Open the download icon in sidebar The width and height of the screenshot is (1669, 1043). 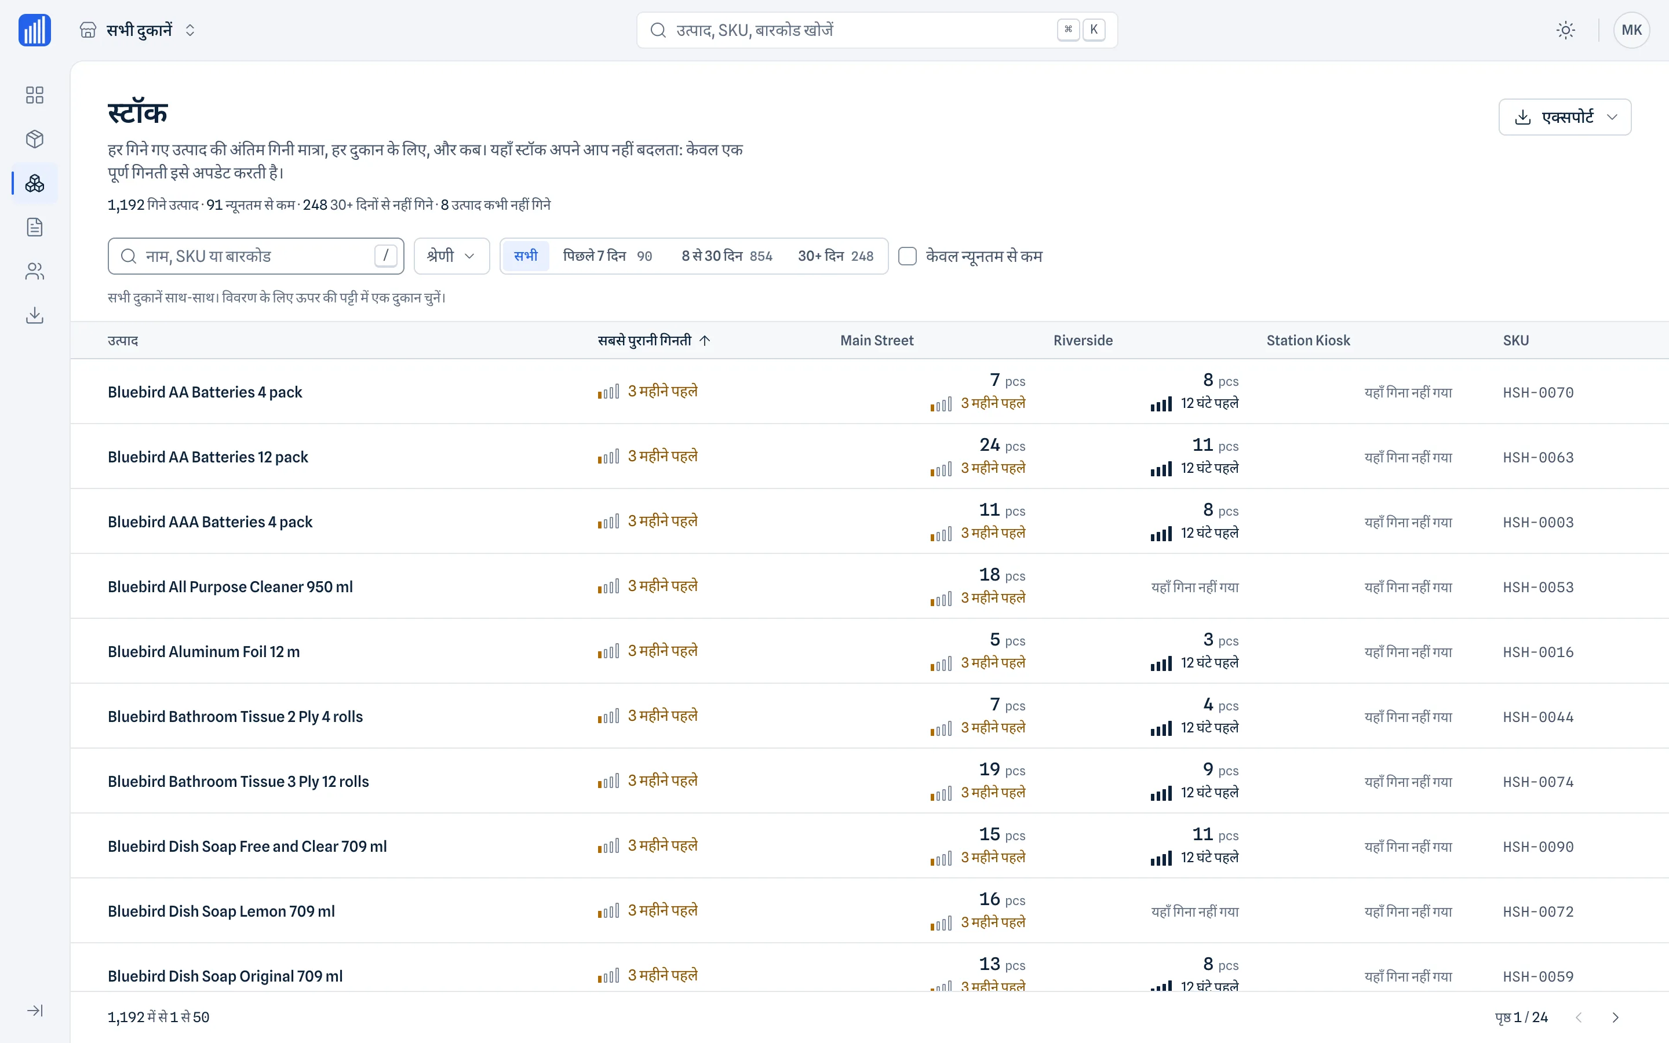pos(35,315)
